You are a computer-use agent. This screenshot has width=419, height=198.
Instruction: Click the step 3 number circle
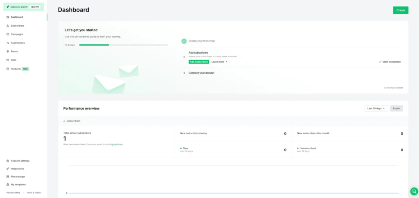click(184, 73)
